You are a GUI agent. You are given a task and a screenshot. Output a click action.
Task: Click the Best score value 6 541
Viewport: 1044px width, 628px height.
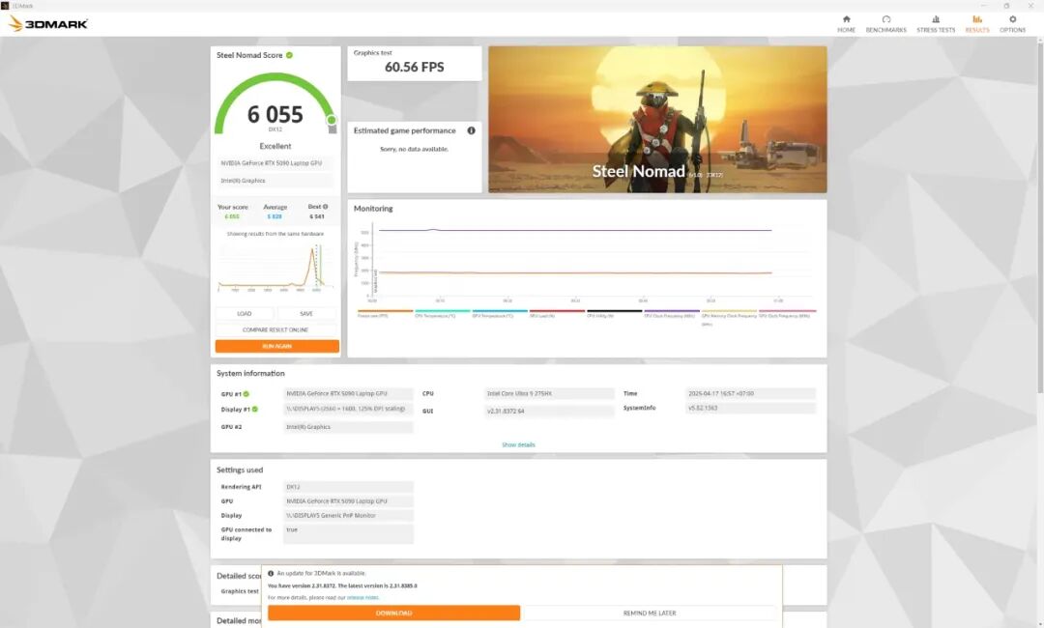317,216
